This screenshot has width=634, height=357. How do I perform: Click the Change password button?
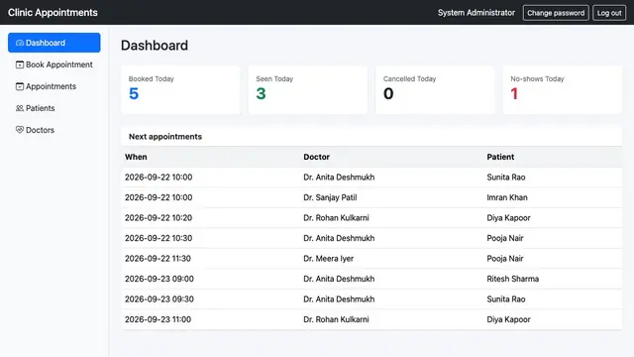(x=556, y=13)
